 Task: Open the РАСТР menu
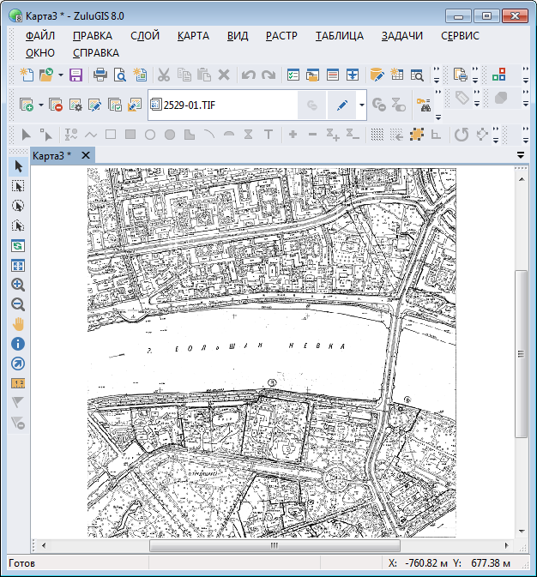(281, 36)
